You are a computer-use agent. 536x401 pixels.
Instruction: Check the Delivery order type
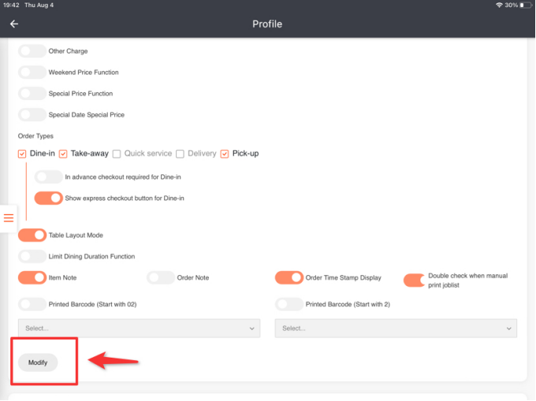(180, 154)
